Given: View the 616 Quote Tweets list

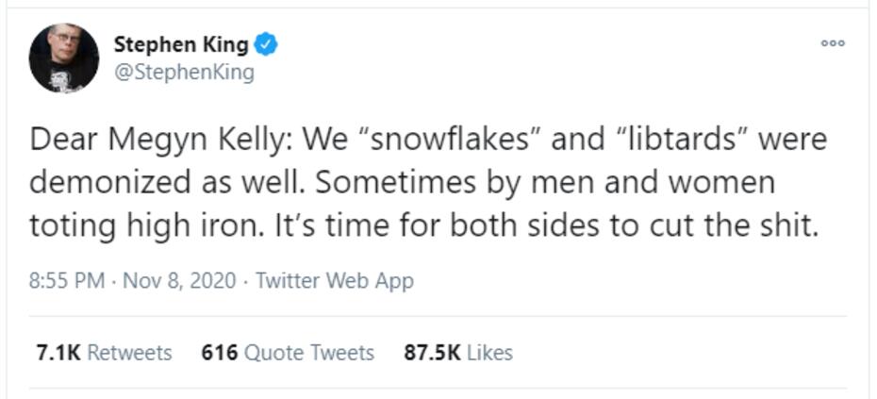Looking at the screenshot, I should coord(288,353).
